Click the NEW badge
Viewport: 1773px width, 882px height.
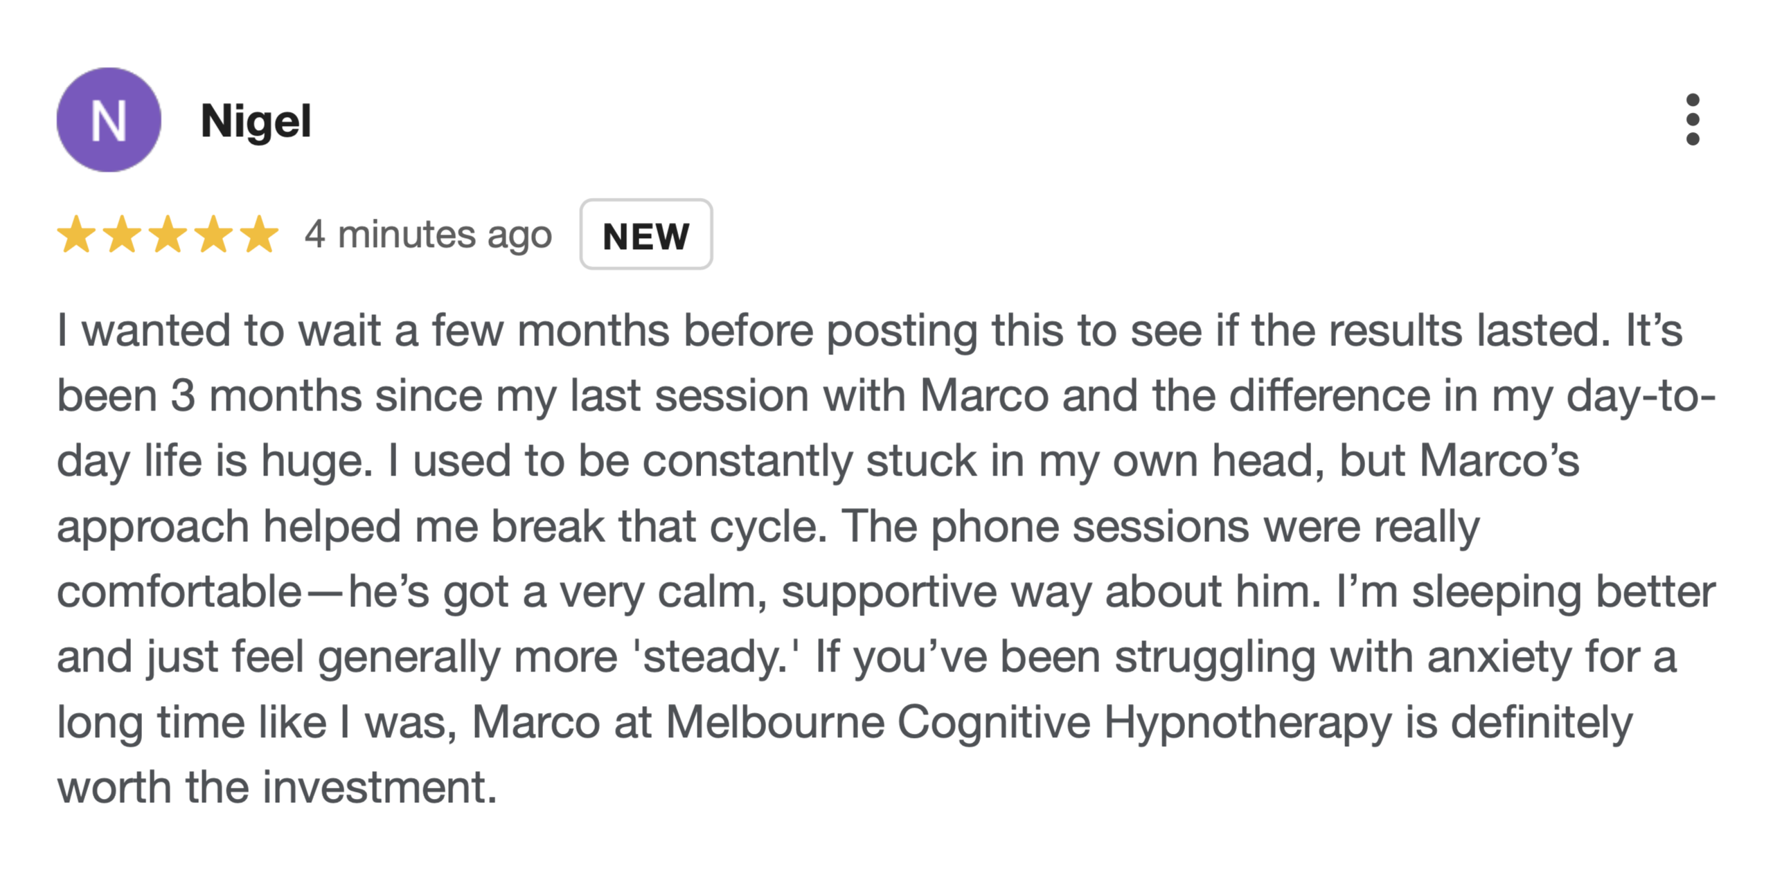pos(645,235)
